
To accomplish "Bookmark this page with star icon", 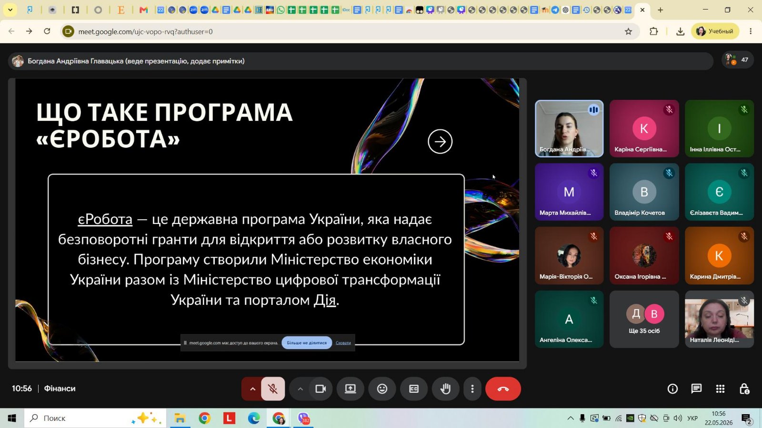I will click(x=628, y=31).
